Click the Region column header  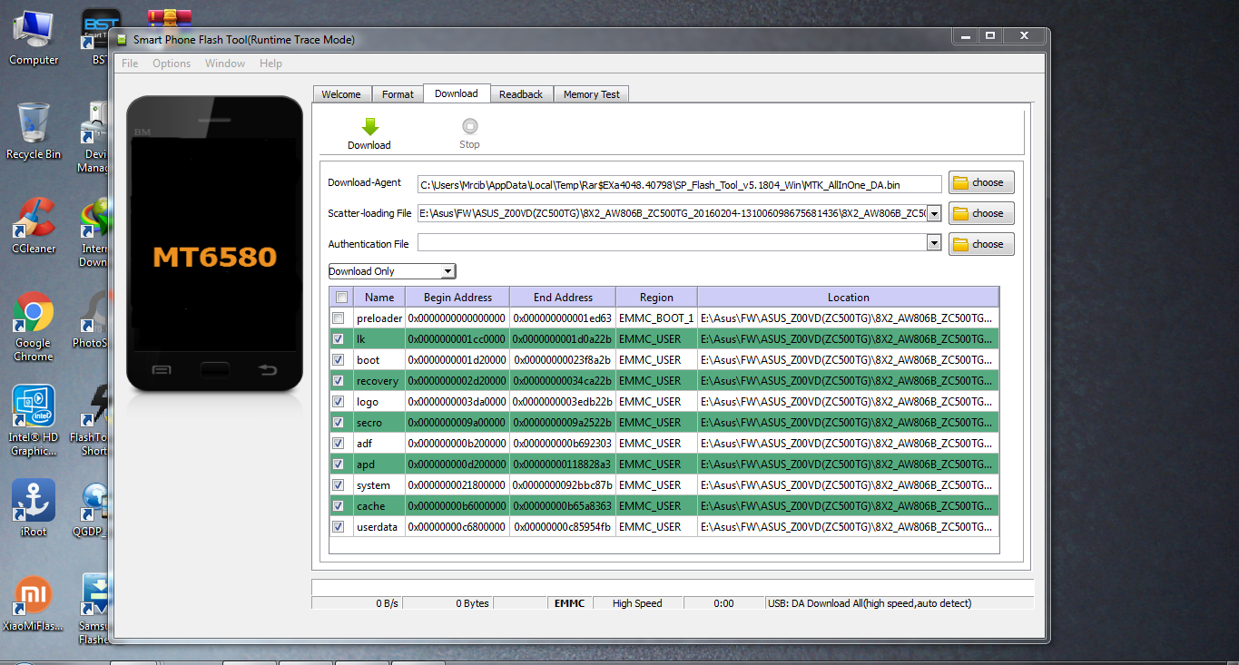coord(656,298)
